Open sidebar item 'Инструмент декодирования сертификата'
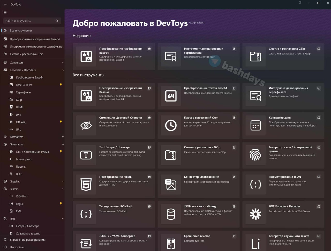 coord(33,47)
